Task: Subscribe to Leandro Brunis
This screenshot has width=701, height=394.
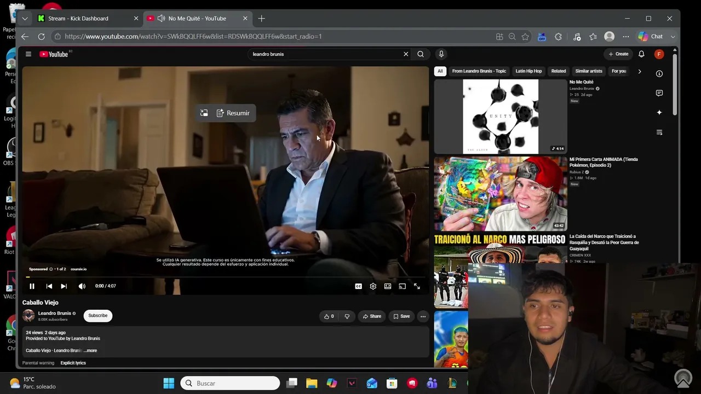Action: 98,316
